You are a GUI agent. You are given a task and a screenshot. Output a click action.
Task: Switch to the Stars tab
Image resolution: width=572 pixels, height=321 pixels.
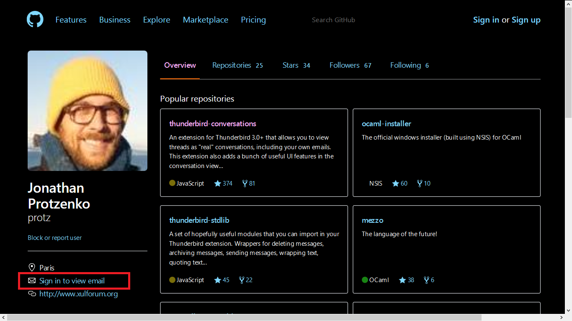(x=296, y=65)
